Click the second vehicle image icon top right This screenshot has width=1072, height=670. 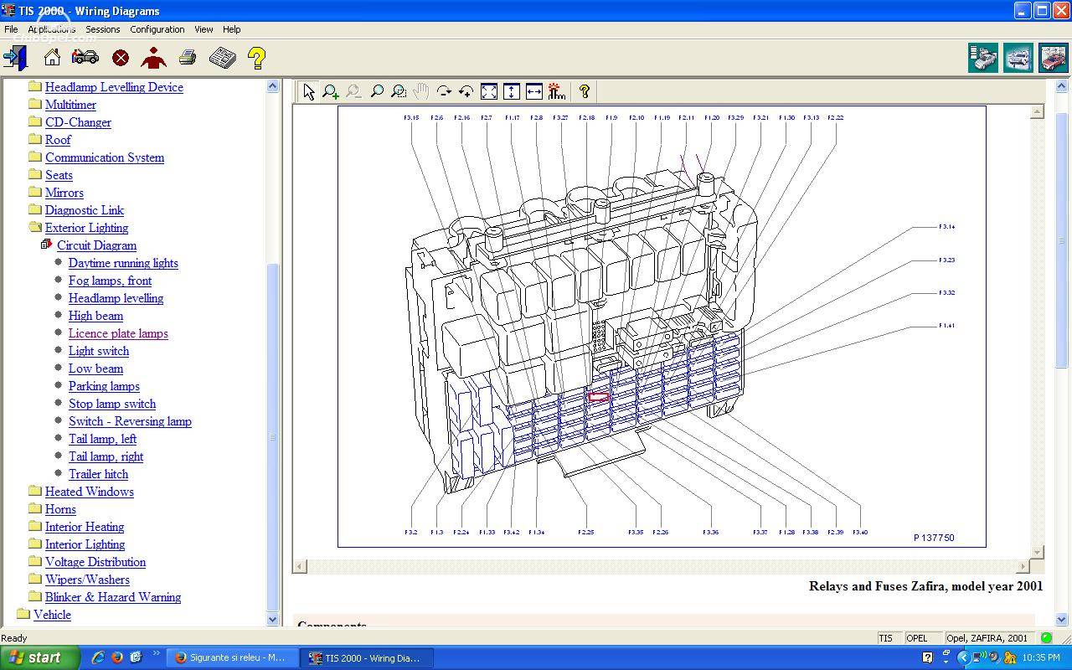click(x=1018, y=58)
